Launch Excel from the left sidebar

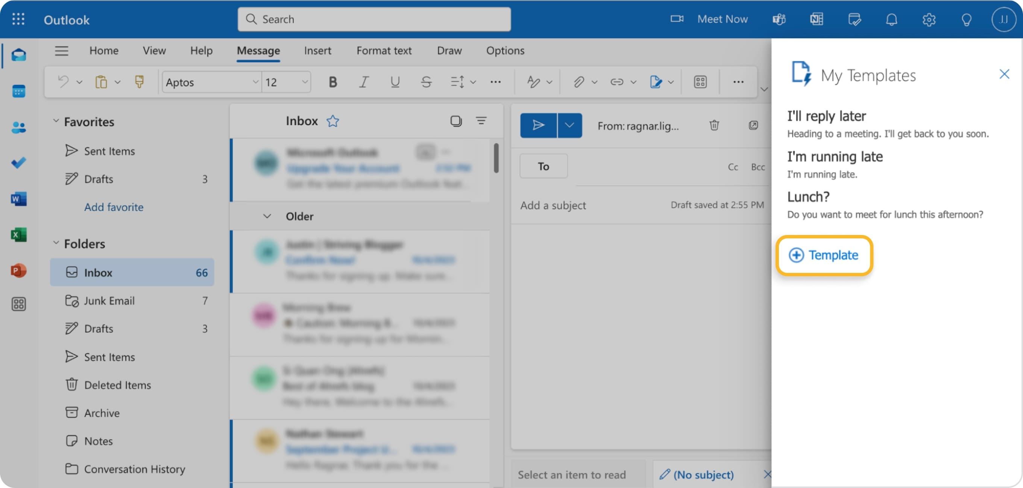(18, 235)
